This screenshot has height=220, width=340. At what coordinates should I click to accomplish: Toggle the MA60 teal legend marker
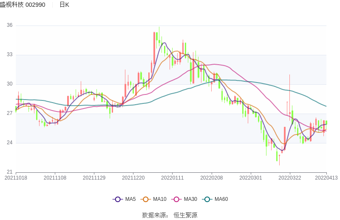(x=207, y=199)
